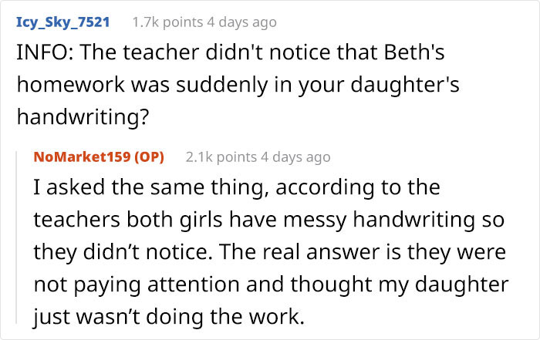Click the line starting "they didn't notice"
Screen dimensions: 540x340
pyautogui.click(x=268, y=252)
